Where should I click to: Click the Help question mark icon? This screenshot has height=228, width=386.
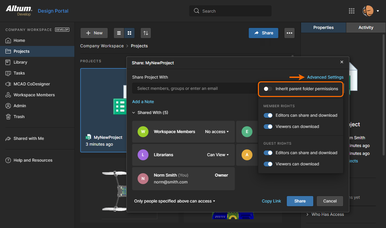(8, 160)
